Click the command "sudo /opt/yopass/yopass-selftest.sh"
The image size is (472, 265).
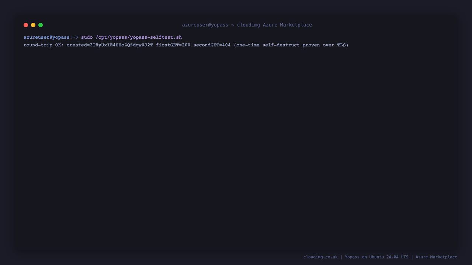click(131, 37)
